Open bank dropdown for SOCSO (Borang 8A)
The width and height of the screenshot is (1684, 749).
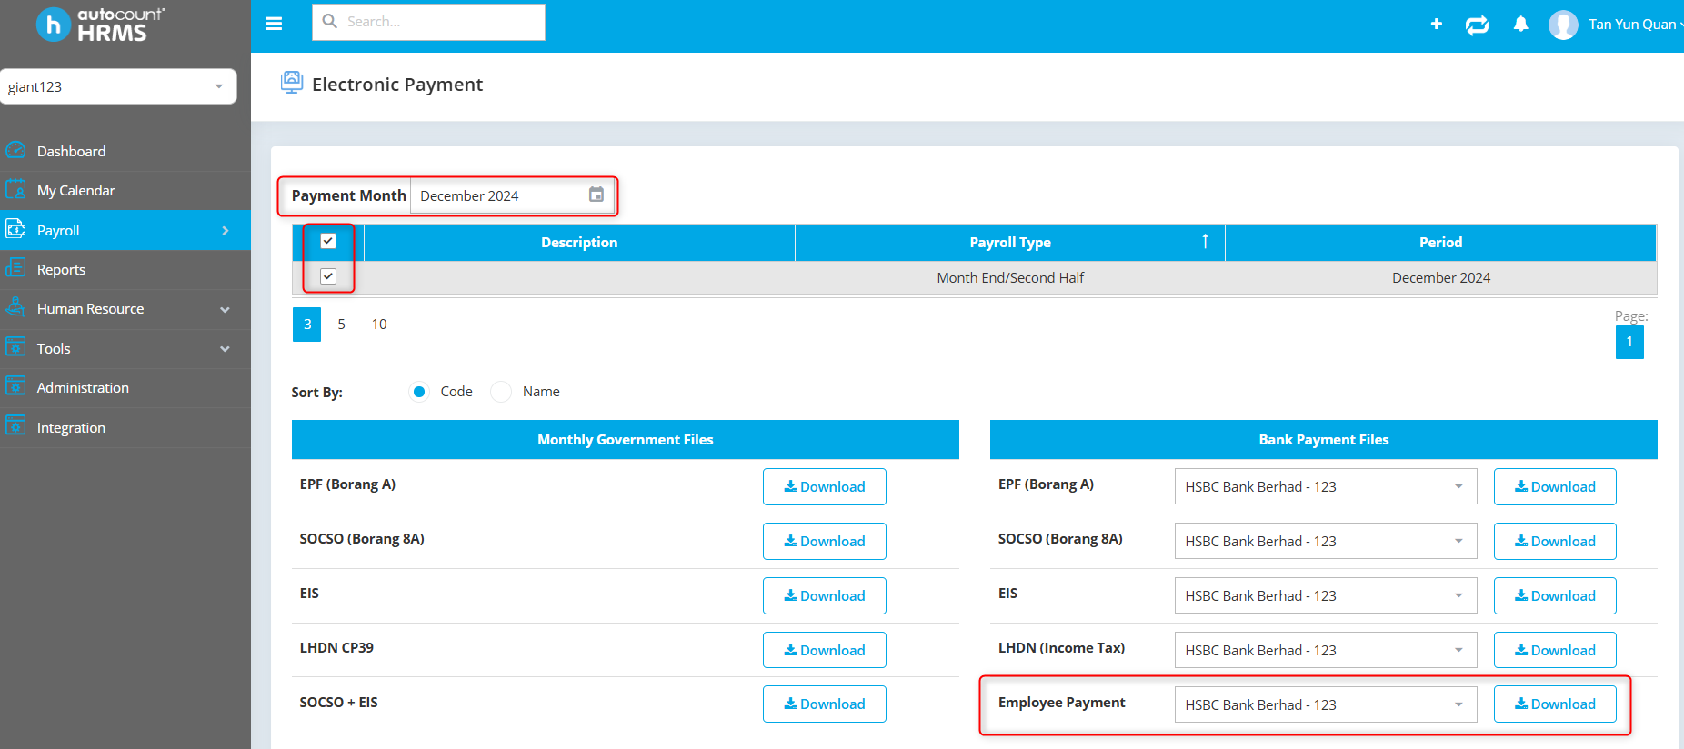[x=1326, y=541]
